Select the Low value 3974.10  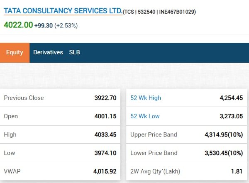click(x=105, y=153)
